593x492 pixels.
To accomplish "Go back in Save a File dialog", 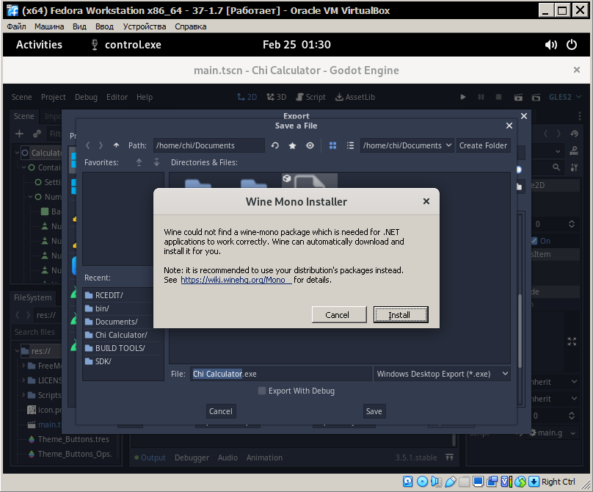I will tap(88, 145).
